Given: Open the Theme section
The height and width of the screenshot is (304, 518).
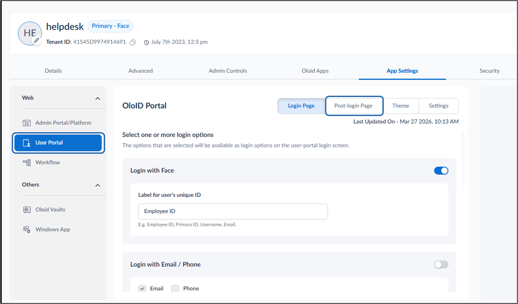Looking at the screenshot, I should [401, 106].
